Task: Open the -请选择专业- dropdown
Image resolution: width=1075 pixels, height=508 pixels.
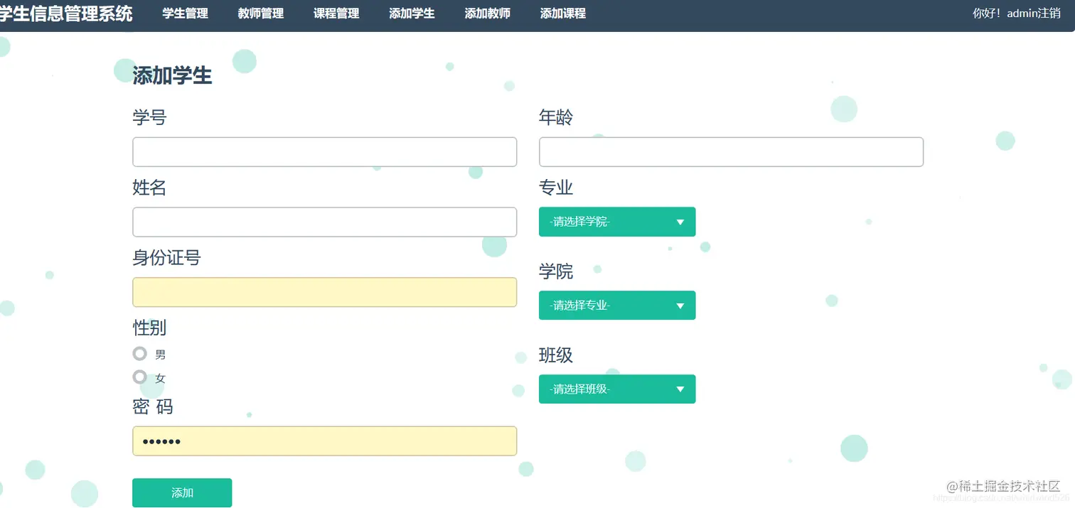Action: click(617, 306)
